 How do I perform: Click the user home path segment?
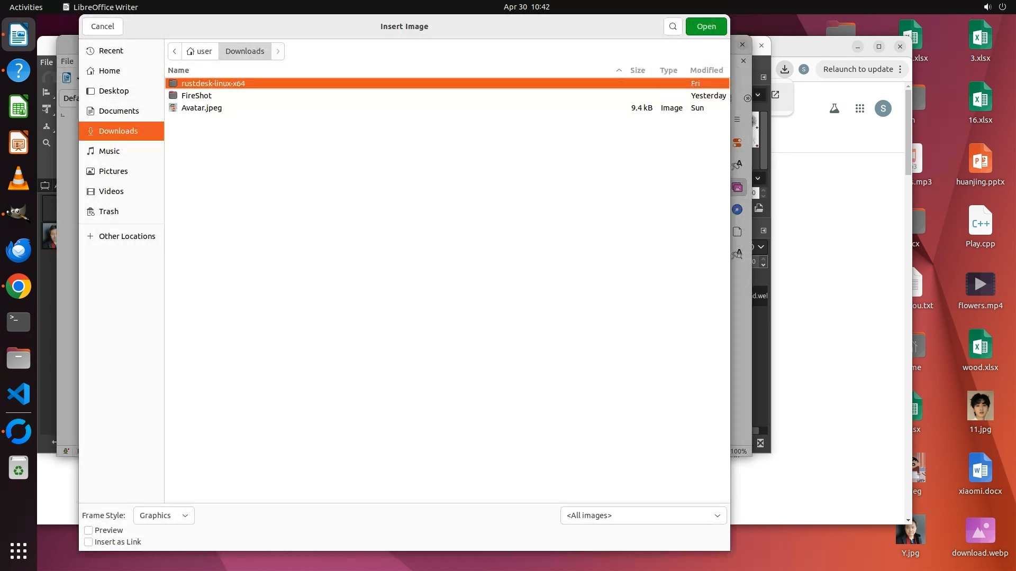[x=199, y=51]
